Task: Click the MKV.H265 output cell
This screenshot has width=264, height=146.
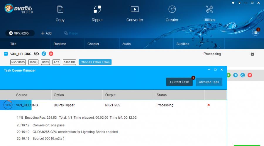Action: (x=112, y=105)
